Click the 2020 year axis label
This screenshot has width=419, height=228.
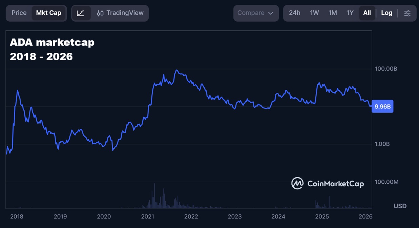click(104, 216)
